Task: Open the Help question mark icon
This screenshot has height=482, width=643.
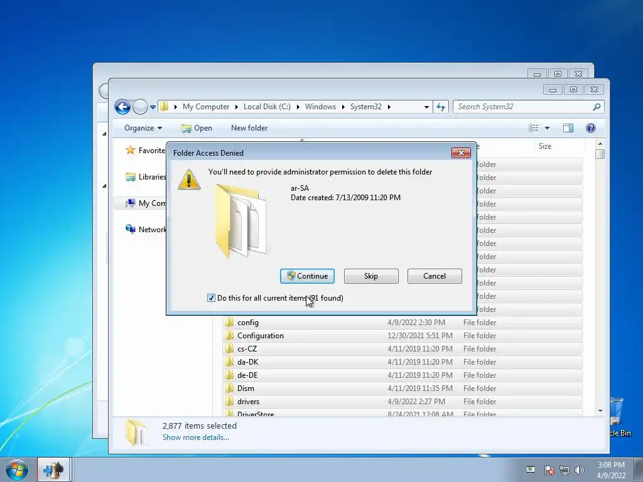Action: (x=590, y=128)
